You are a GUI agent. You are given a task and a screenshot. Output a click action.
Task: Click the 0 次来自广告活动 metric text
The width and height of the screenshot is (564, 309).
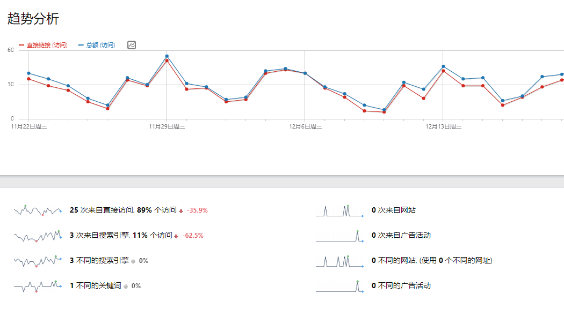pos(401,236)
